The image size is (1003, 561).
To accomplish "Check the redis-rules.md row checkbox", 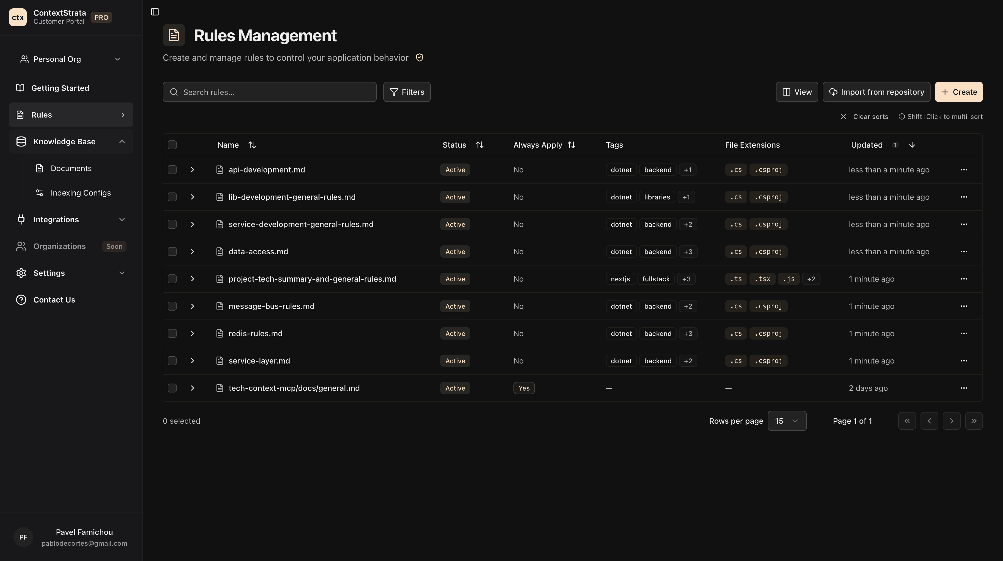I will [172, 333].
